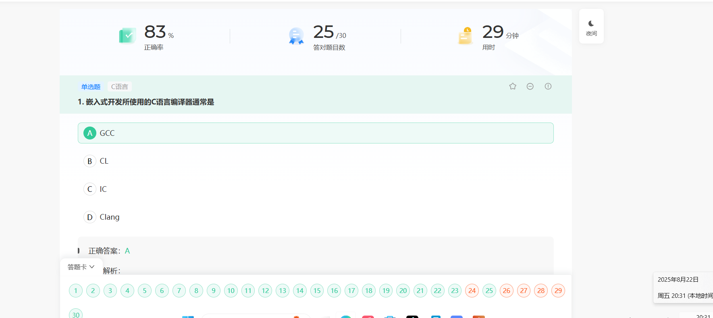The height and width of the screenshot is (318, 713).
Task: Select option A GCC
Action: [316, 133]
